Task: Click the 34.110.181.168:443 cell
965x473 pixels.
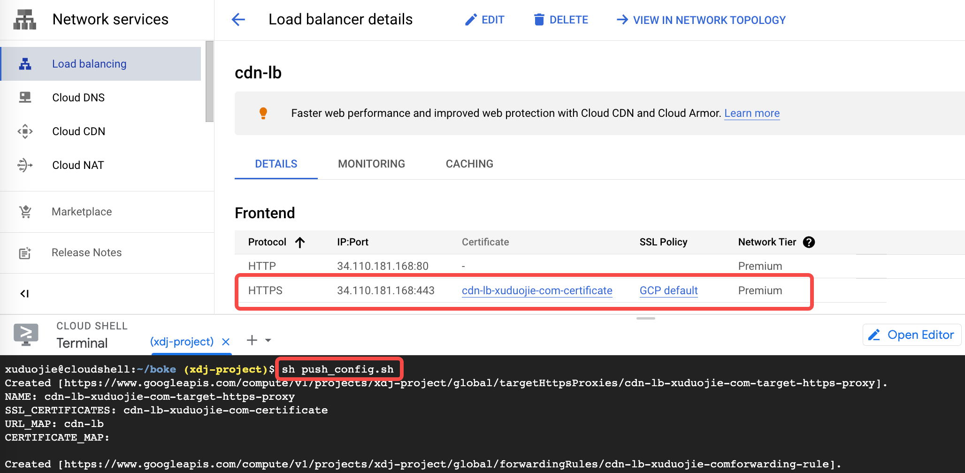Action: pos(386,290)
